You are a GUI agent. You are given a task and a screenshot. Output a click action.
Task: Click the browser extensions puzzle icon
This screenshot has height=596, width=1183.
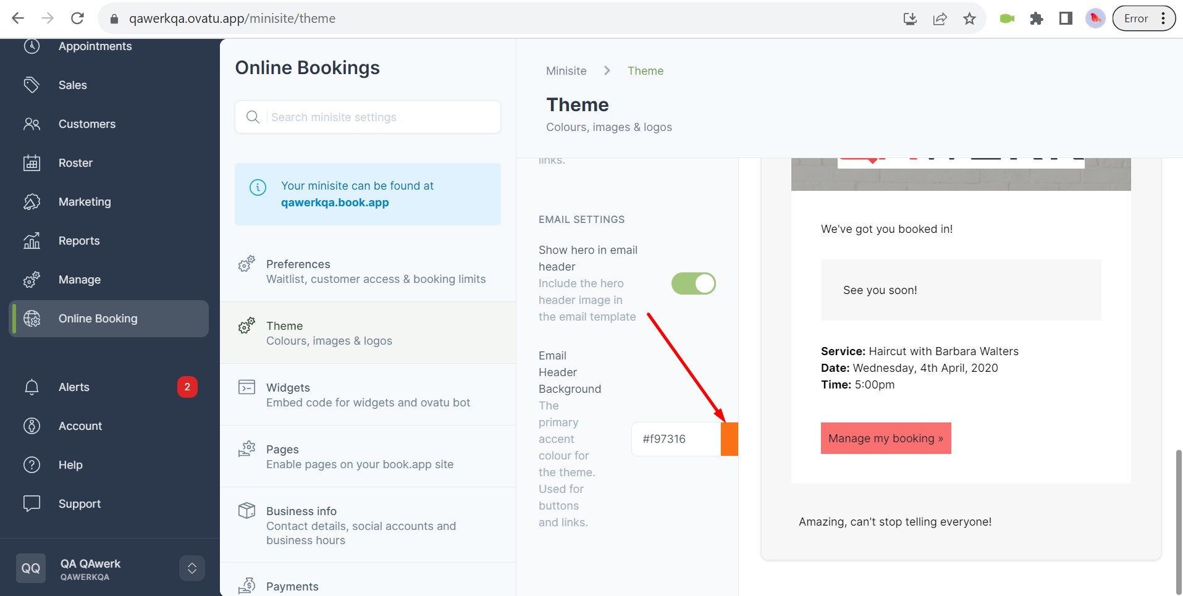pyautogui.click(x=1037, y=19)
